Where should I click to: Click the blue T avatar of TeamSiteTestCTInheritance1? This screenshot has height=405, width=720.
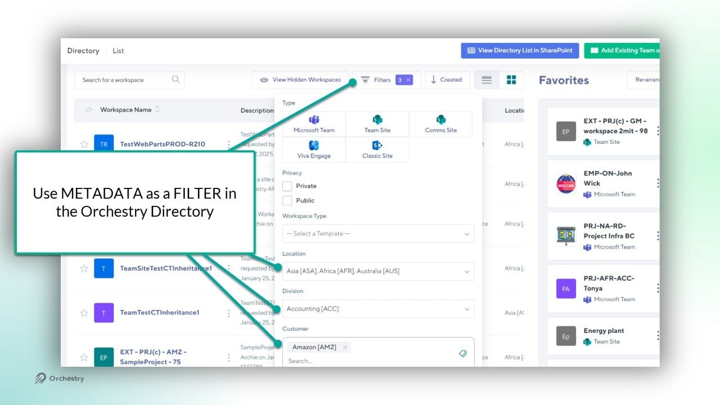click(103, 268)
